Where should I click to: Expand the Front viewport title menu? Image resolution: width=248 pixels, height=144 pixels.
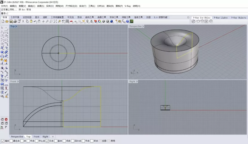tap(18, 81)
